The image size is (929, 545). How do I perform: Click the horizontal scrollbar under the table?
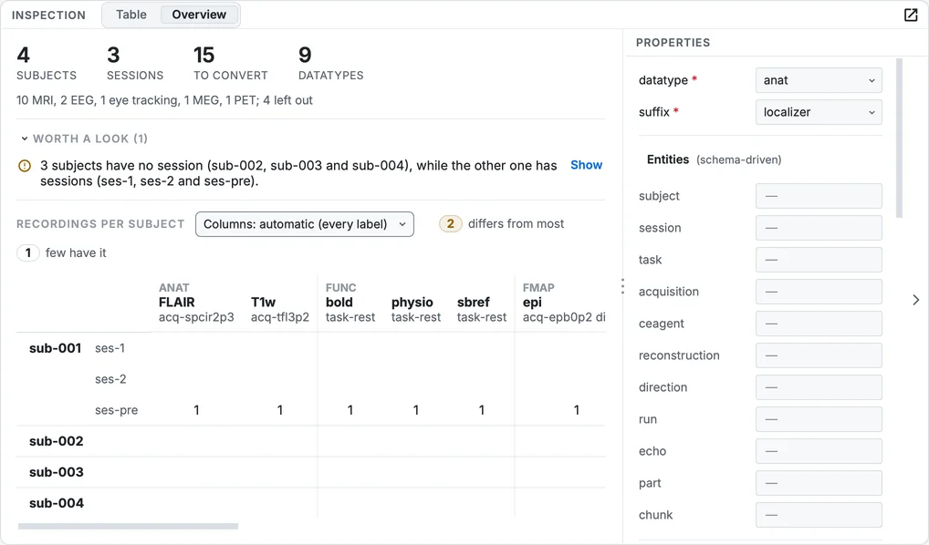[x=128, y=526]
